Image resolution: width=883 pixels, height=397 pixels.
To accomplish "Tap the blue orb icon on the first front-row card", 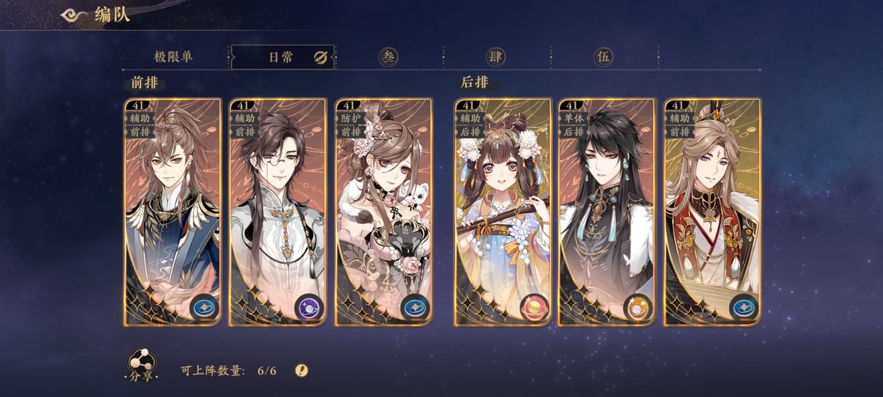I will click(203, 307).
